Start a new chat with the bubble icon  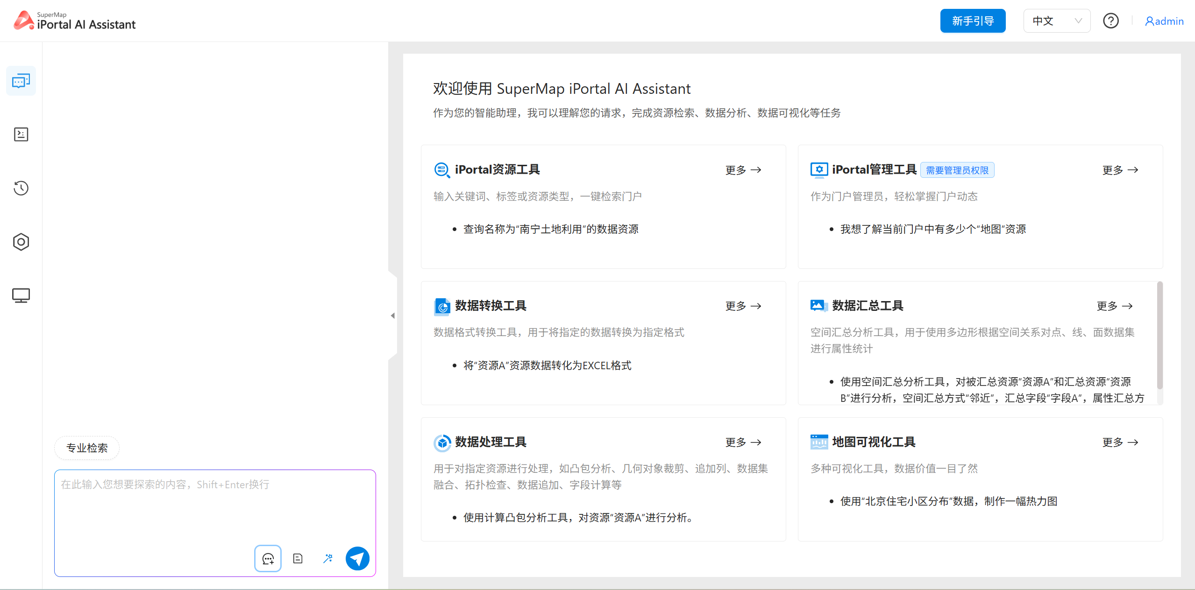(268, 558)
